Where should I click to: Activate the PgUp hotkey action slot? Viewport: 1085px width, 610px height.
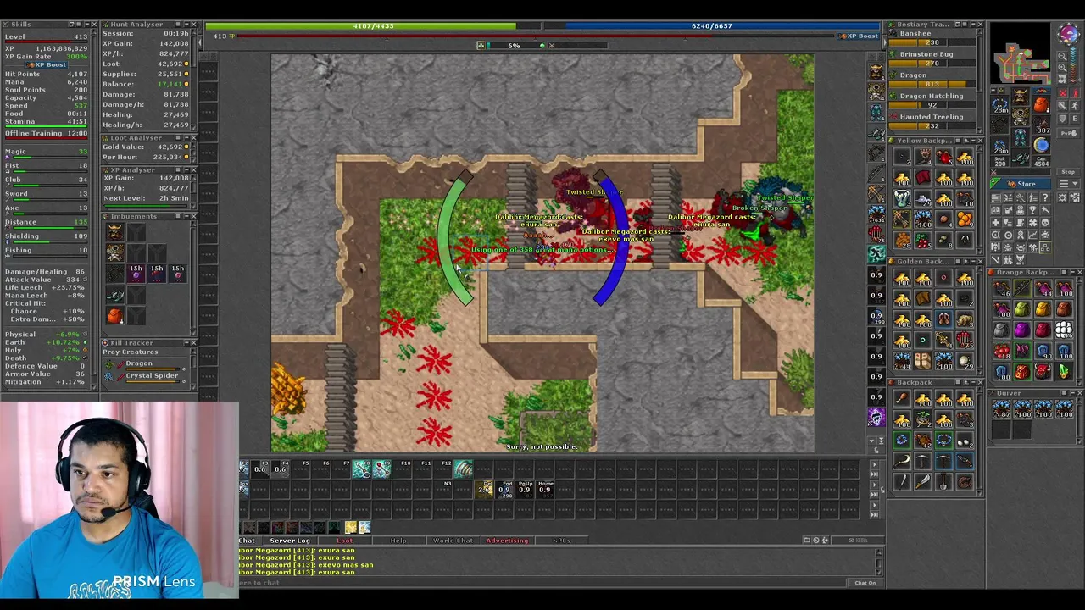pos(525,490)
